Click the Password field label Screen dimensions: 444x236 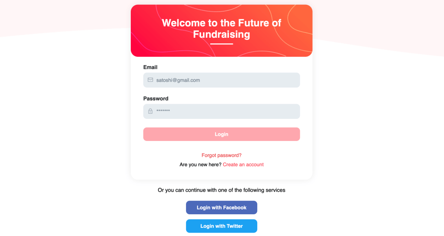click(156, 98)
